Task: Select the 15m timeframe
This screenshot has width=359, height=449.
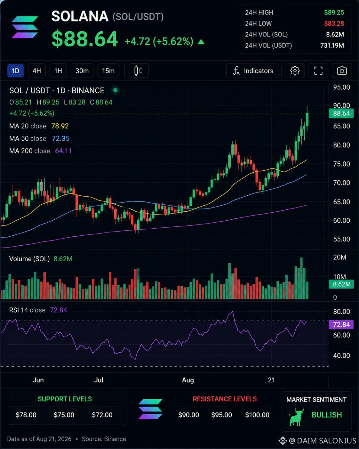Action: tap(108, 71)
